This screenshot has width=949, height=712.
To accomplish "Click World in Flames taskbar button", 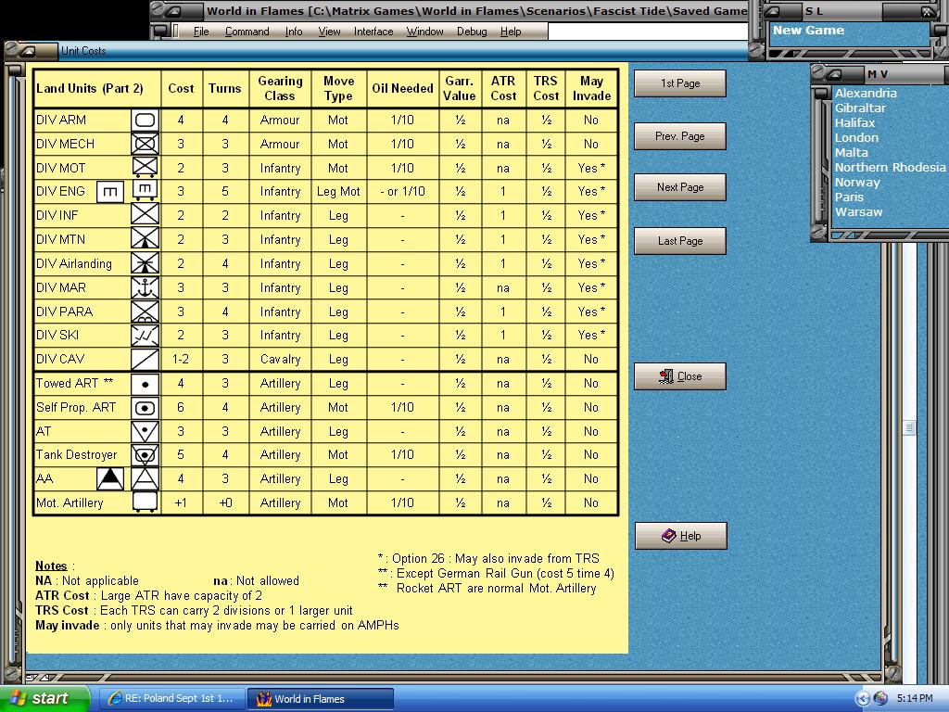I will click(320, 699).
